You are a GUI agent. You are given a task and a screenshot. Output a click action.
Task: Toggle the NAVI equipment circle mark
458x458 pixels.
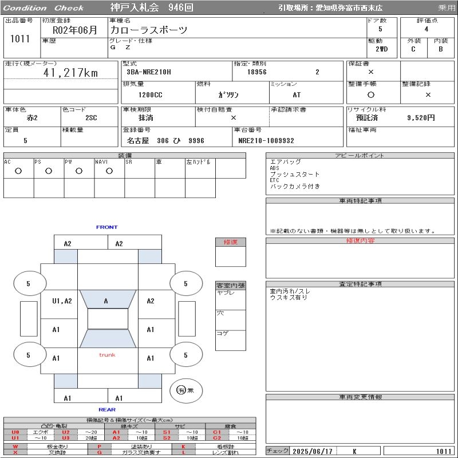point(109,171)
